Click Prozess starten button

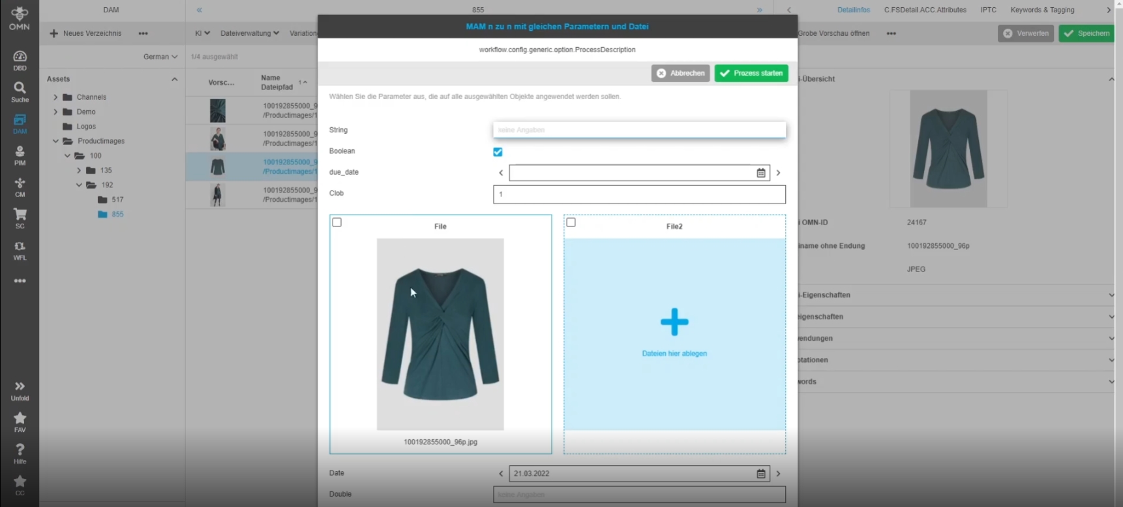tap(751, 73)
